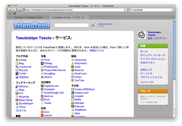Click the friendfeed page search input
This screenshot has width=182, height=126.
72,25
